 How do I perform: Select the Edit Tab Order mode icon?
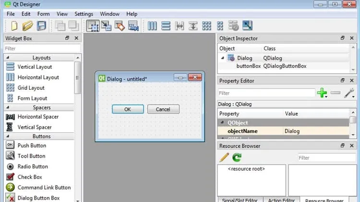click(x=133, y=26)
